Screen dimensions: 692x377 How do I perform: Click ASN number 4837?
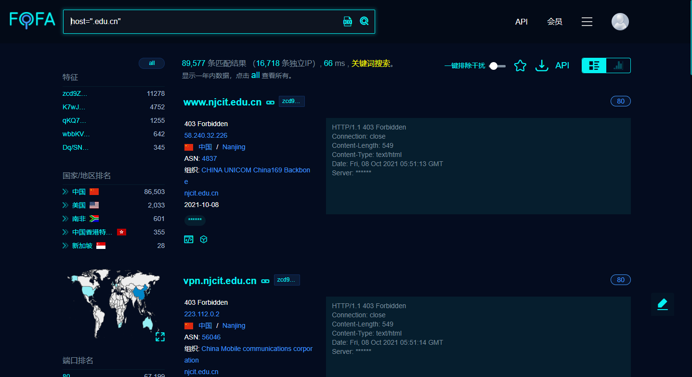coord(209,158)
